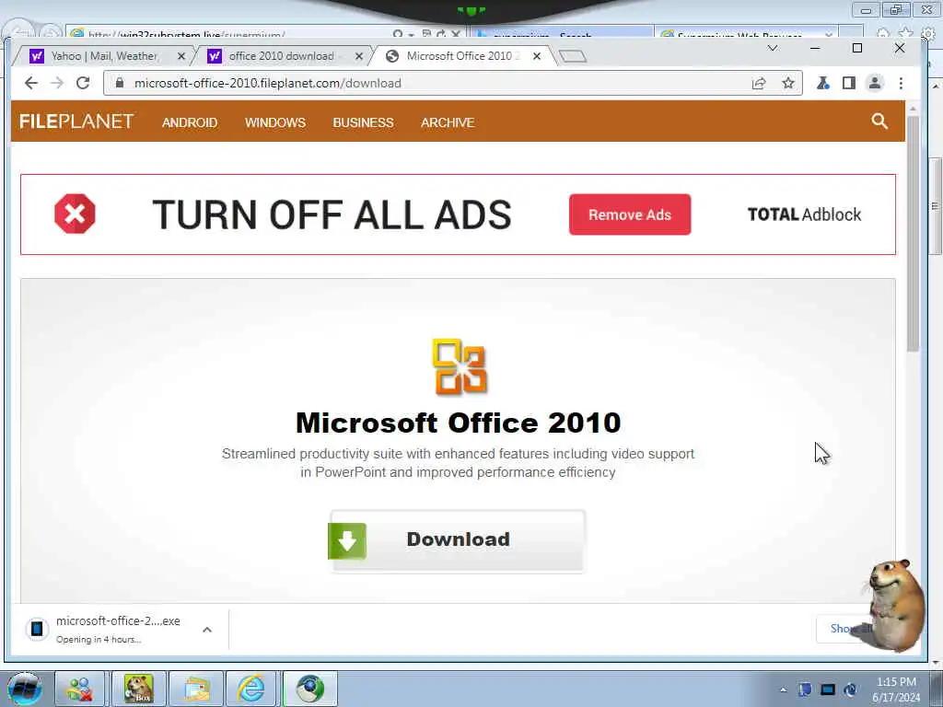
Task: Switch to office 2010 download tab
Action: pyautogui.click(x=281, y=56)
